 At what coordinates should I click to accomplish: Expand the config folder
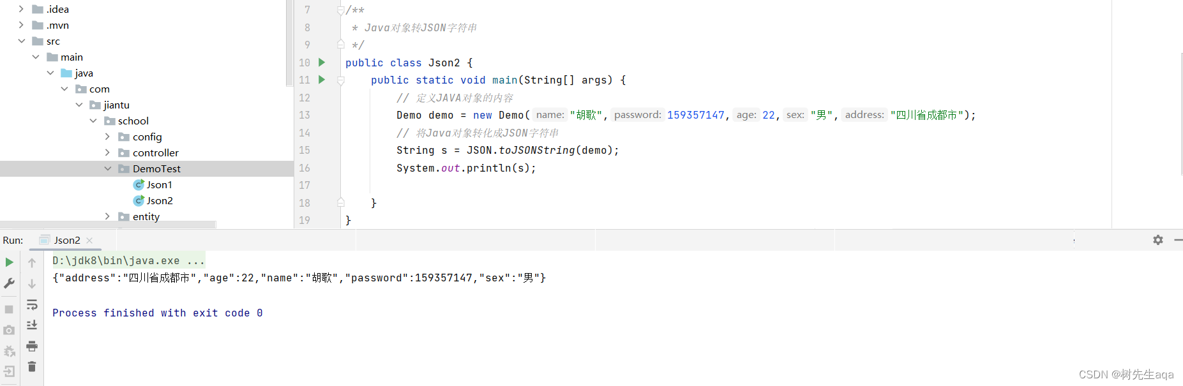[x=107, y=137]
